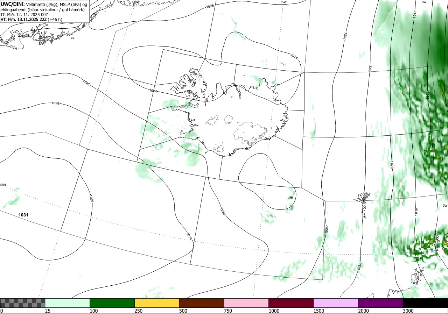Select the legend tick value '1500'
448x314 pixels.
point(319,311)
